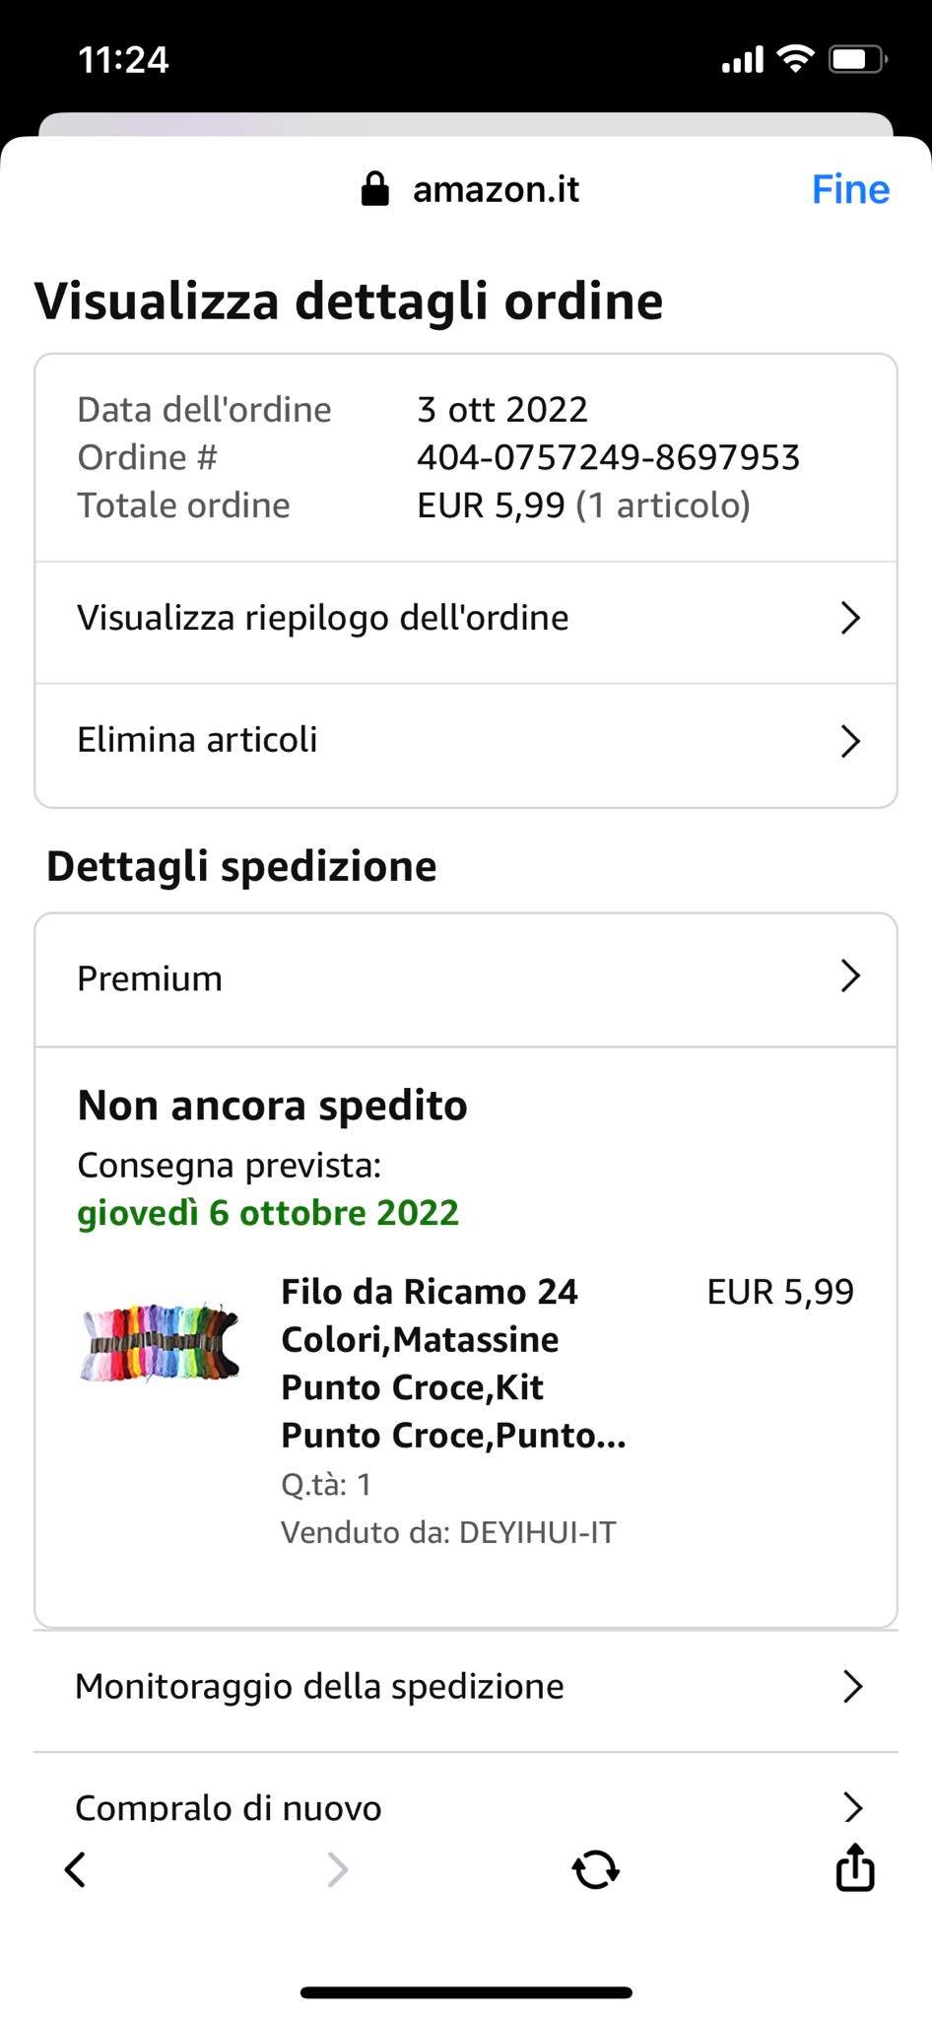Tap the Wi-Fi status icon

(x=794, y=59)
